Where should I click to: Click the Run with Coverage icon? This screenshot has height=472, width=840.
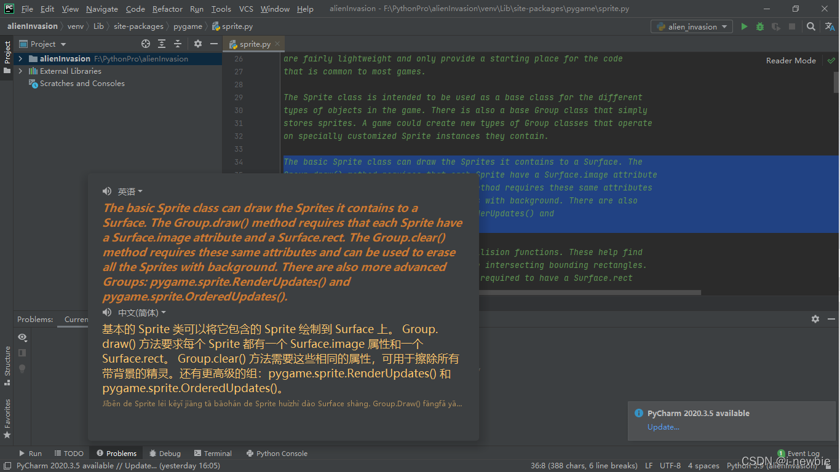click(776, 26)
